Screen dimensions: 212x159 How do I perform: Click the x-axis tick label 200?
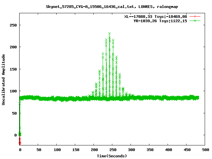point(94,150)
